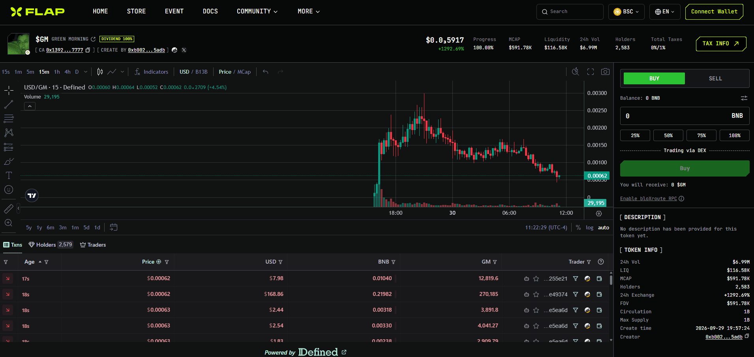Toggle auto scale on the chart
This screenshot has height=357, width=754.
pos(604,227)
